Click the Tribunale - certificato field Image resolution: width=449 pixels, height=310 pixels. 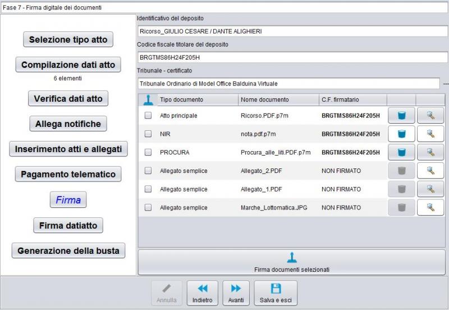point(288,84)
